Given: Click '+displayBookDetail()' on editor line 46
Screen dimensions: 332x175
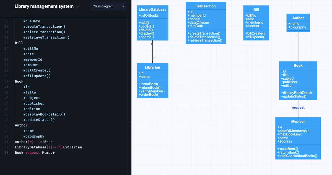Looking at the screenshot, I should point(44,114).
